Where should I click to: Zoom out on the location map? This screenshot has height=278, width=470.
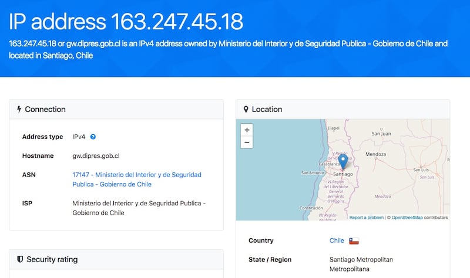(247, 142)
